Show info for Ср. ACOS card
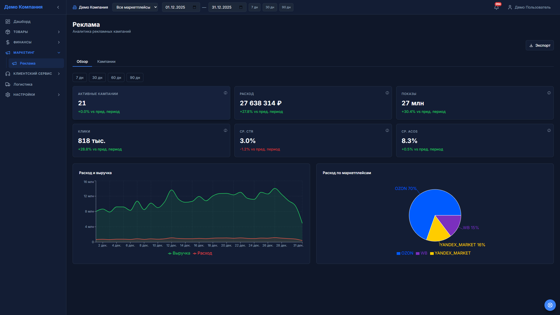This screenshot has width=560, height=315. (549, 131)
